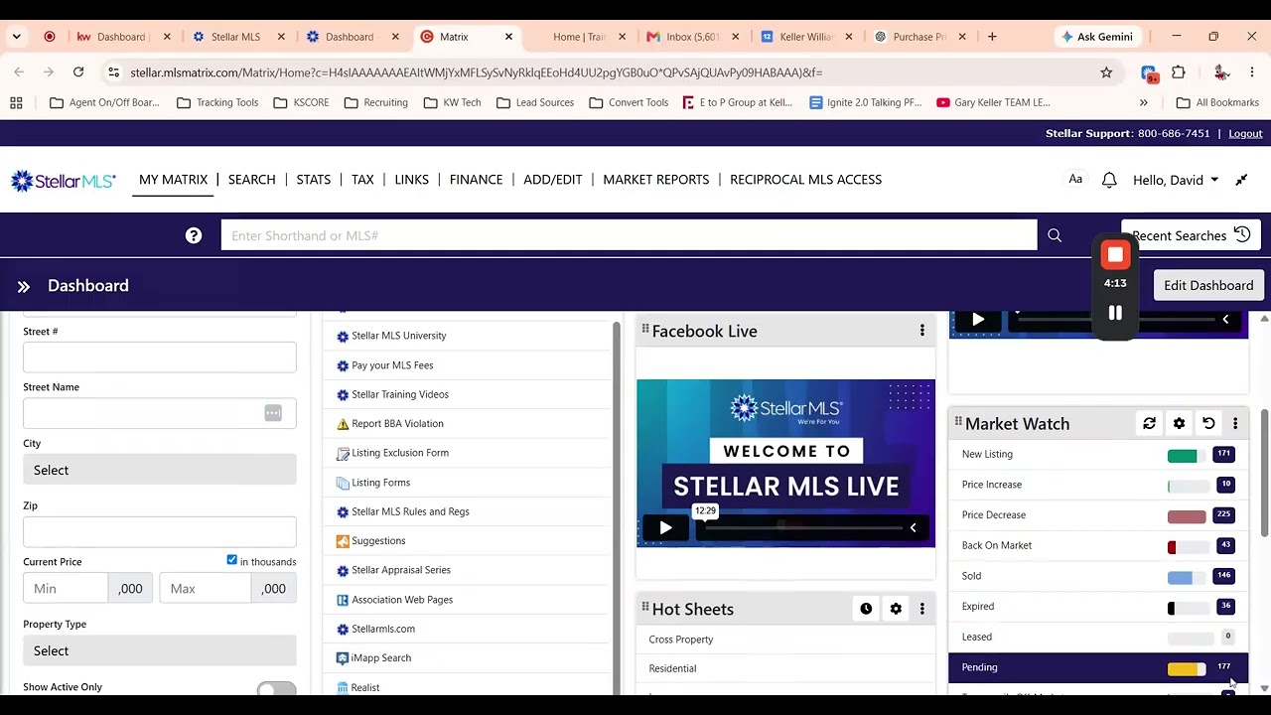Viewport: 1271px width, 715px height.
Task: Click the Street Name input field
Action: pos(160,413)
